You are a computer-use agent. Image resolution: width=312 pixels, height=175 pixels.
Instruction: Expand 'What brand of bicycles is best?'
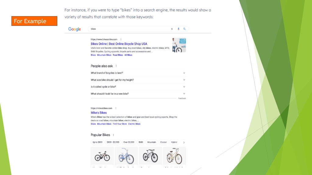click(138, 73)
